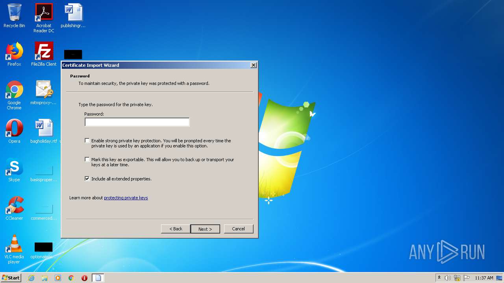The width and height of the screenshot is (504, 283).
Task: Open Opera from the taskbar
Action: pyautogui.click(x=84, y=278)
